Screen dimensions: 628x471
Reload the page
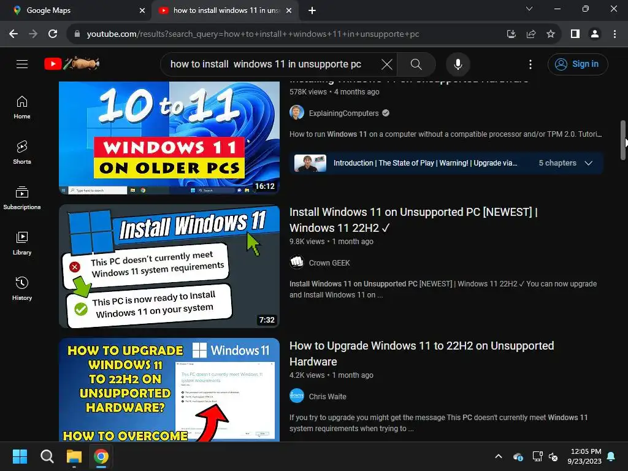53,34
